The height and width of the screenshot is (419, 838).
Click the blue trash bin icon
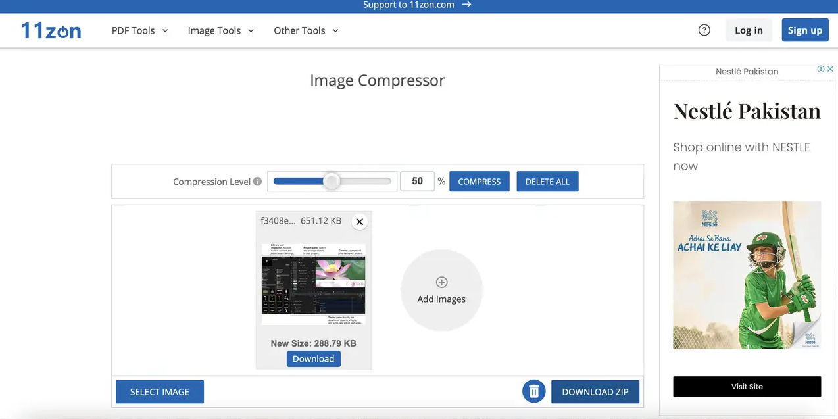[x=534, y=391]
